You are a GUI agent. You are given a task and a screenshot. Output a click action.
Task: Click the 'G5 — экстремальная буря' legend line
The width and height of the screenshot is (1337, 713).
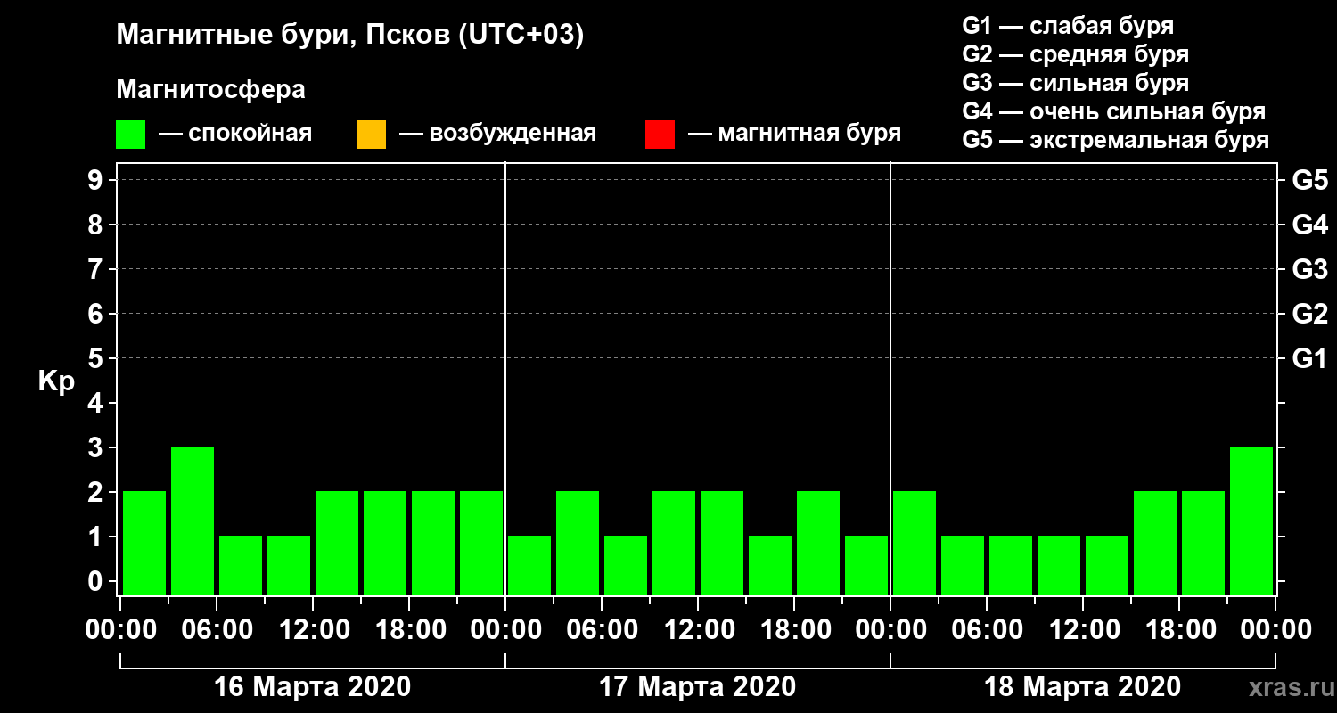1115,141
